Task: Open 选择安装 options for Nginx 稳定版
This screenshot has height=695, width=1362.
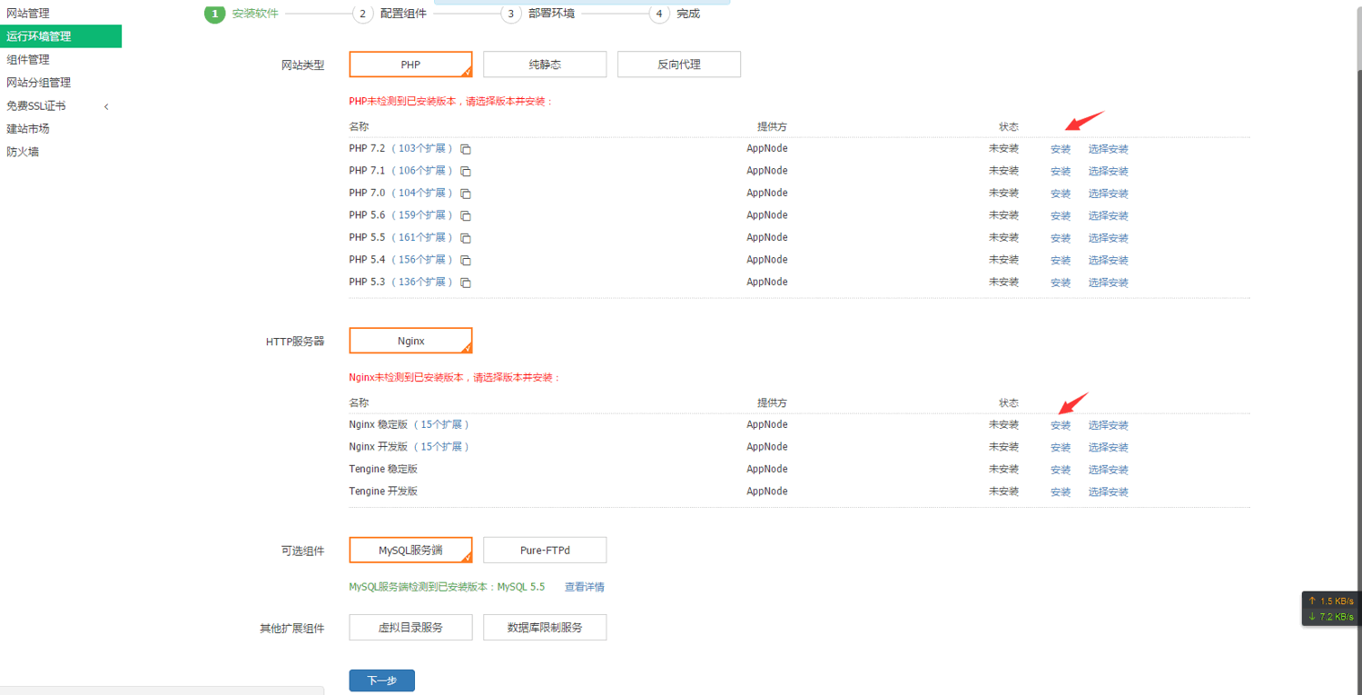Action: point(1108,425)
